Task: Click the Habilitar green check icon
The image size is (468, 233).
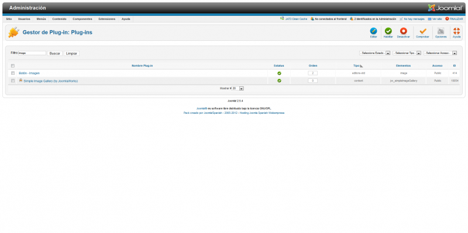Action: (388, 31)
